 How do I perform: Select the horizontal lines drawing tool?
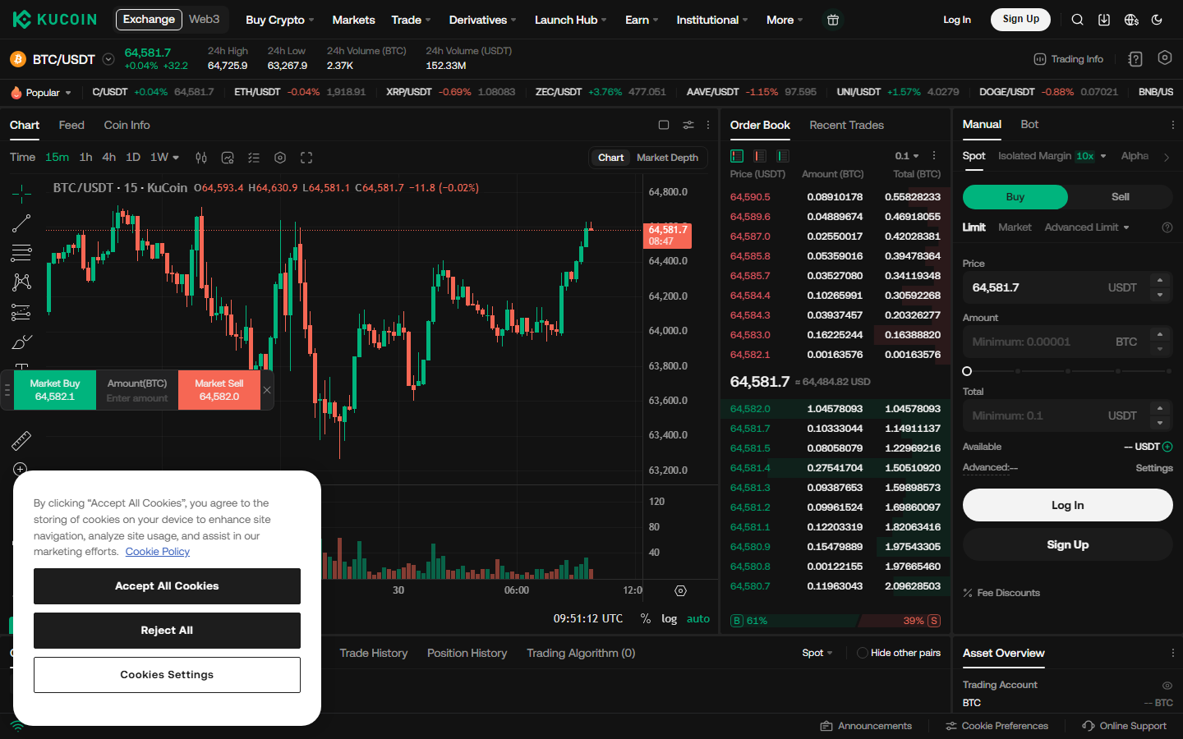point(21,253)
